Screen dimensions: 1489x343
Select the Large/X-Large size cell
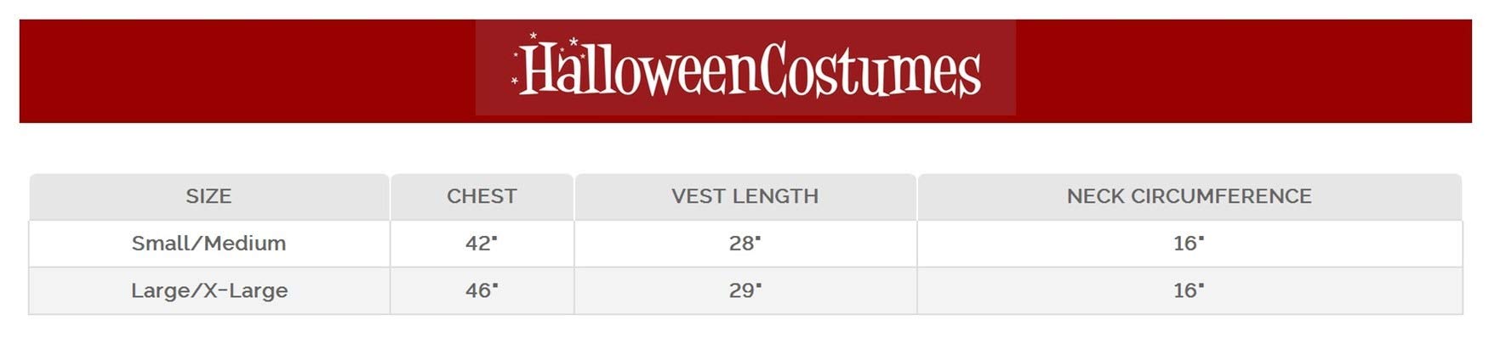pyautogui.click(x=208, y=290)
